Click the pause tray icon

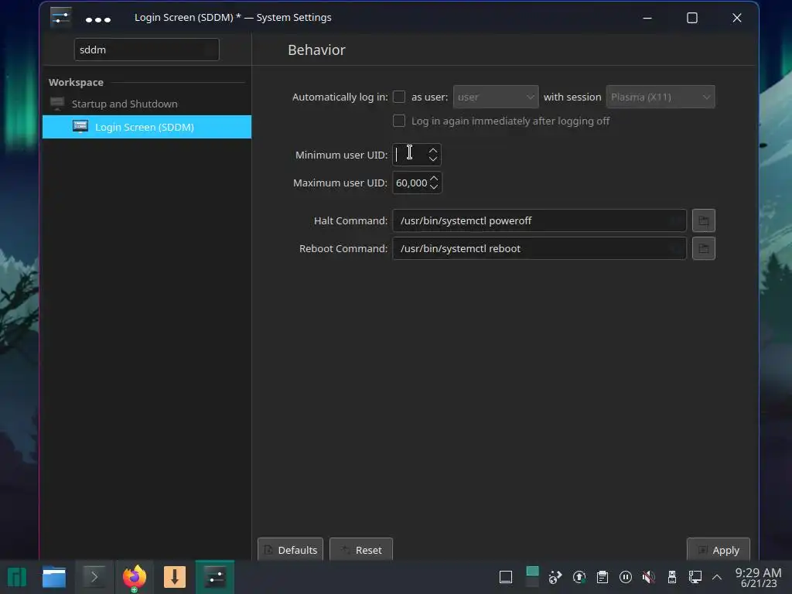click(x=625, y=577)
